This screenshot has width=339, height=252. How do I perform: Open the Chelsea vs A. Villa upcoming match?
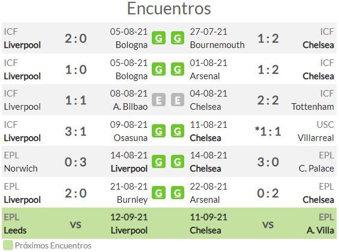[x=262, y=223]
